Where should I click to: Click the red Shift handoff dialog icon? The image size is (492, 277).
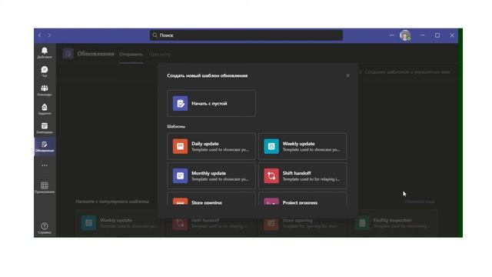tap(271, 176)
